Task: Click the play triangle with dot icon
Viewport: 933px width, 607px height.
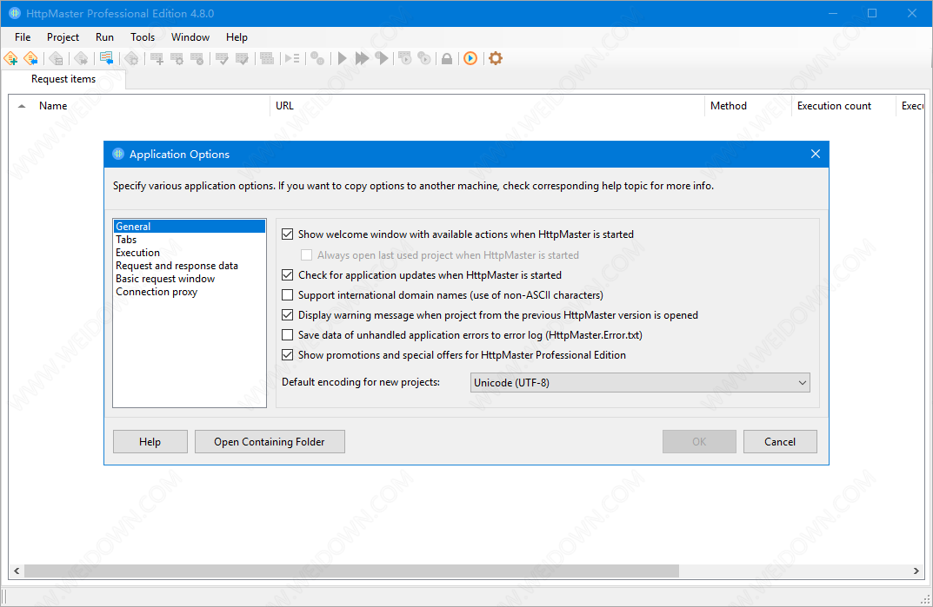Action: (x=382, y=58)
